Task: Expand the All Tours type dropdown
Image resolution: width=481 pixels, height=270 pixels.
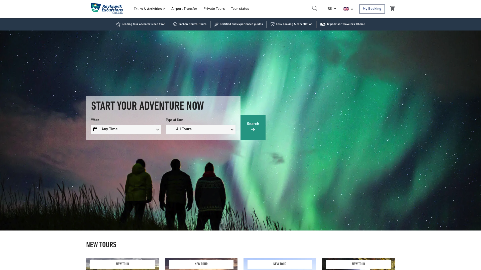Action: 200,129
